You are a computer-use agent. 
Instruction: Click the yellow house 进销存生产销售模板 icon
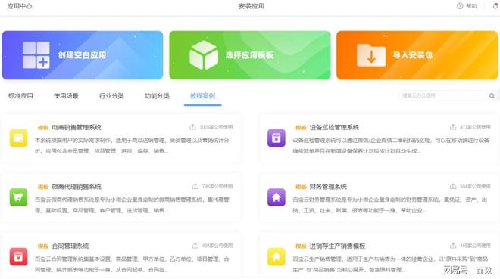(x=277, y=256)
